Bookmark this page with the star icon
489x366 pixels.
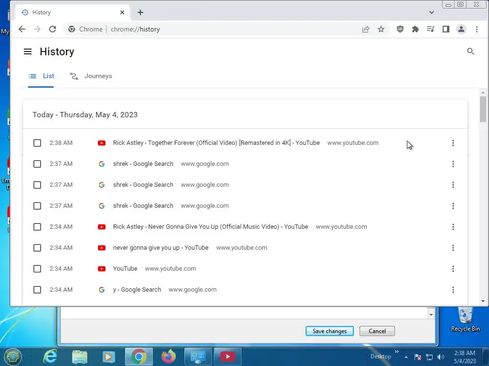tap(381, 29)
